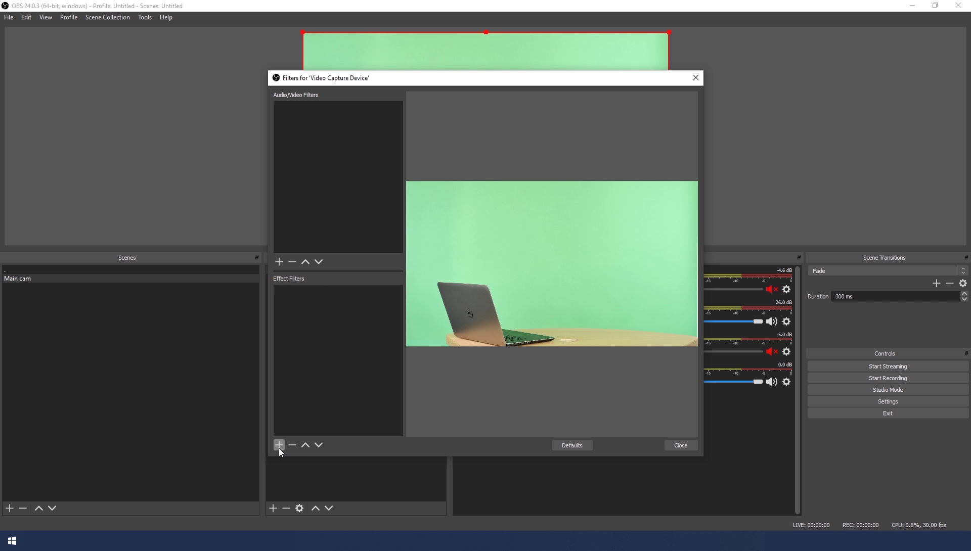The image size is (971, 551).
Task: Open source properties gear in Sources toolbar
Action: [x=299, y=509]
